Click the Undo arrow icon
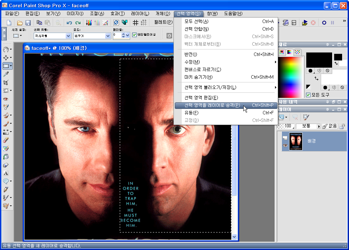Viewport: 349px width, 250px height. (69, 22)
